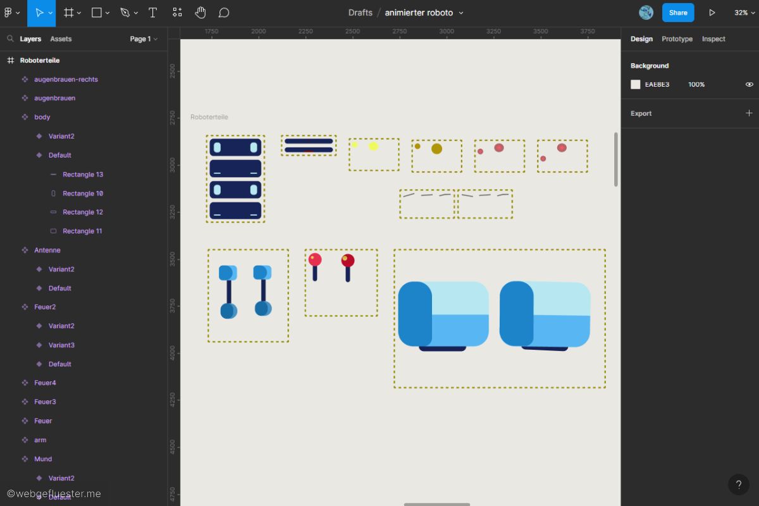This screenshot has height=506, width=759.
Task: Click the search icon in the layers panel
Action: point(10,39)
